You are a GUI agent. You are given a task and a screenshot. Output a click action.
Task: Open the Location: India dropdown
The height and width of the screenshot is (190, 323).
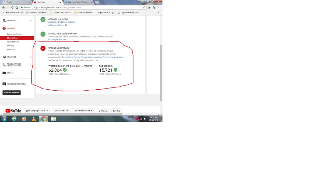[x=61, y=111]
